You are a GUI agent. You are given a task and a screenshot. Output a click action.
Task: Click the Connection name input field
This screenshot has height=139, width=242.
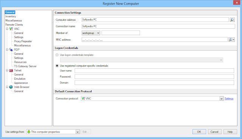pos(158,26)
